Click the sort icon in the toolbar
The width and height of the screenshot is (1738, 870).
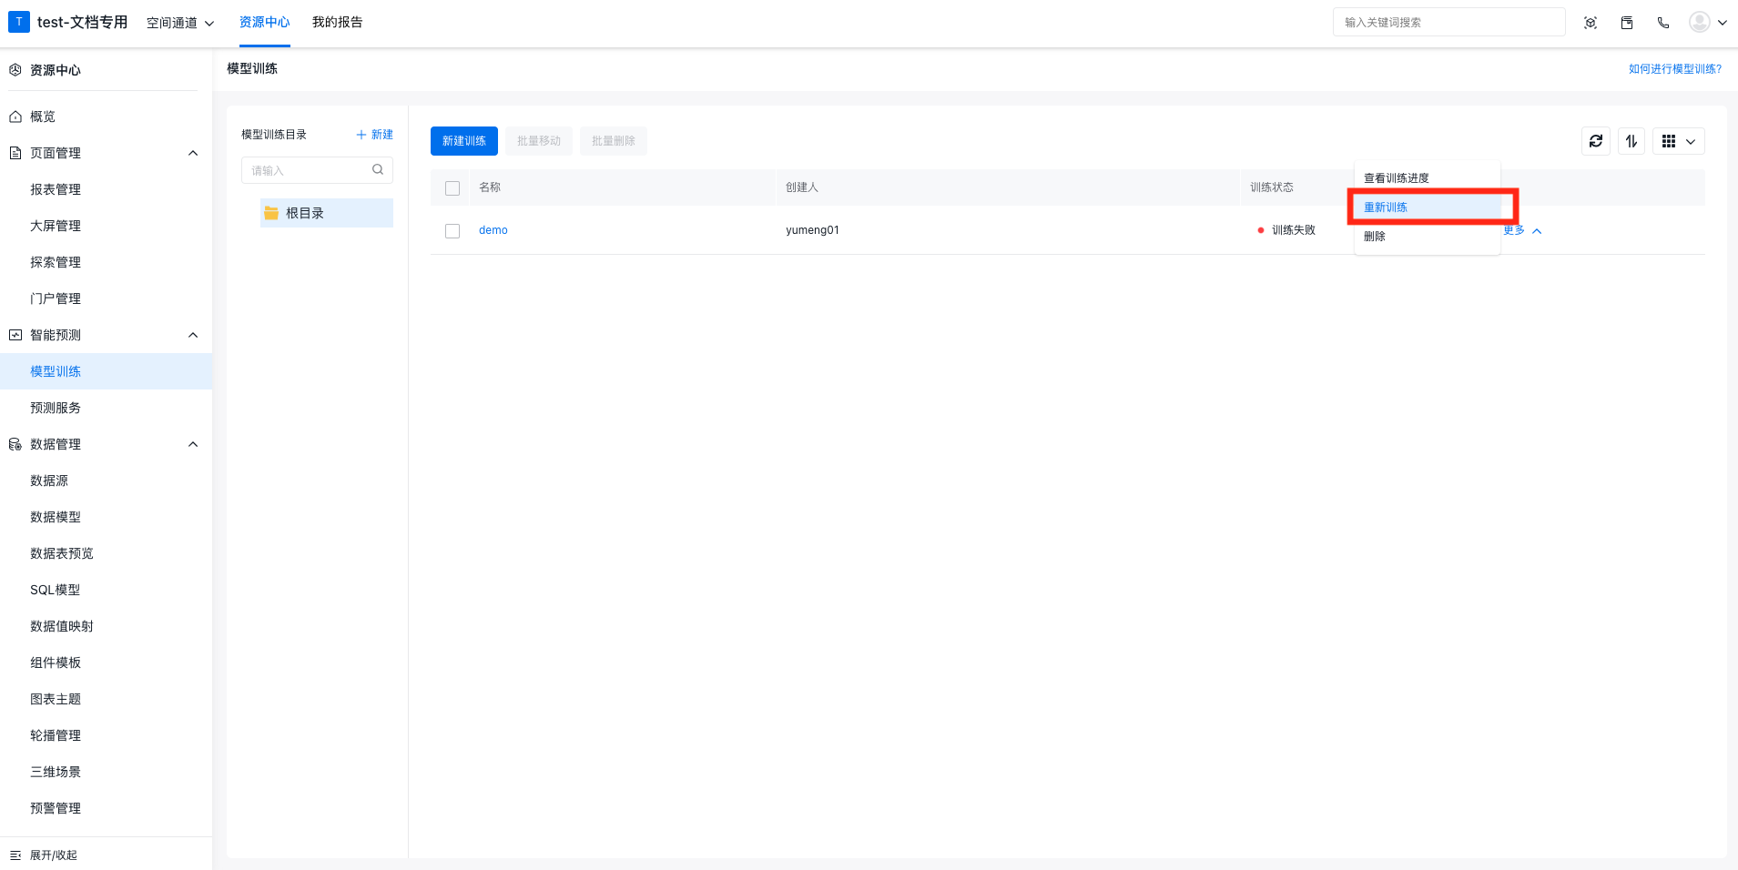[1631, 141]
